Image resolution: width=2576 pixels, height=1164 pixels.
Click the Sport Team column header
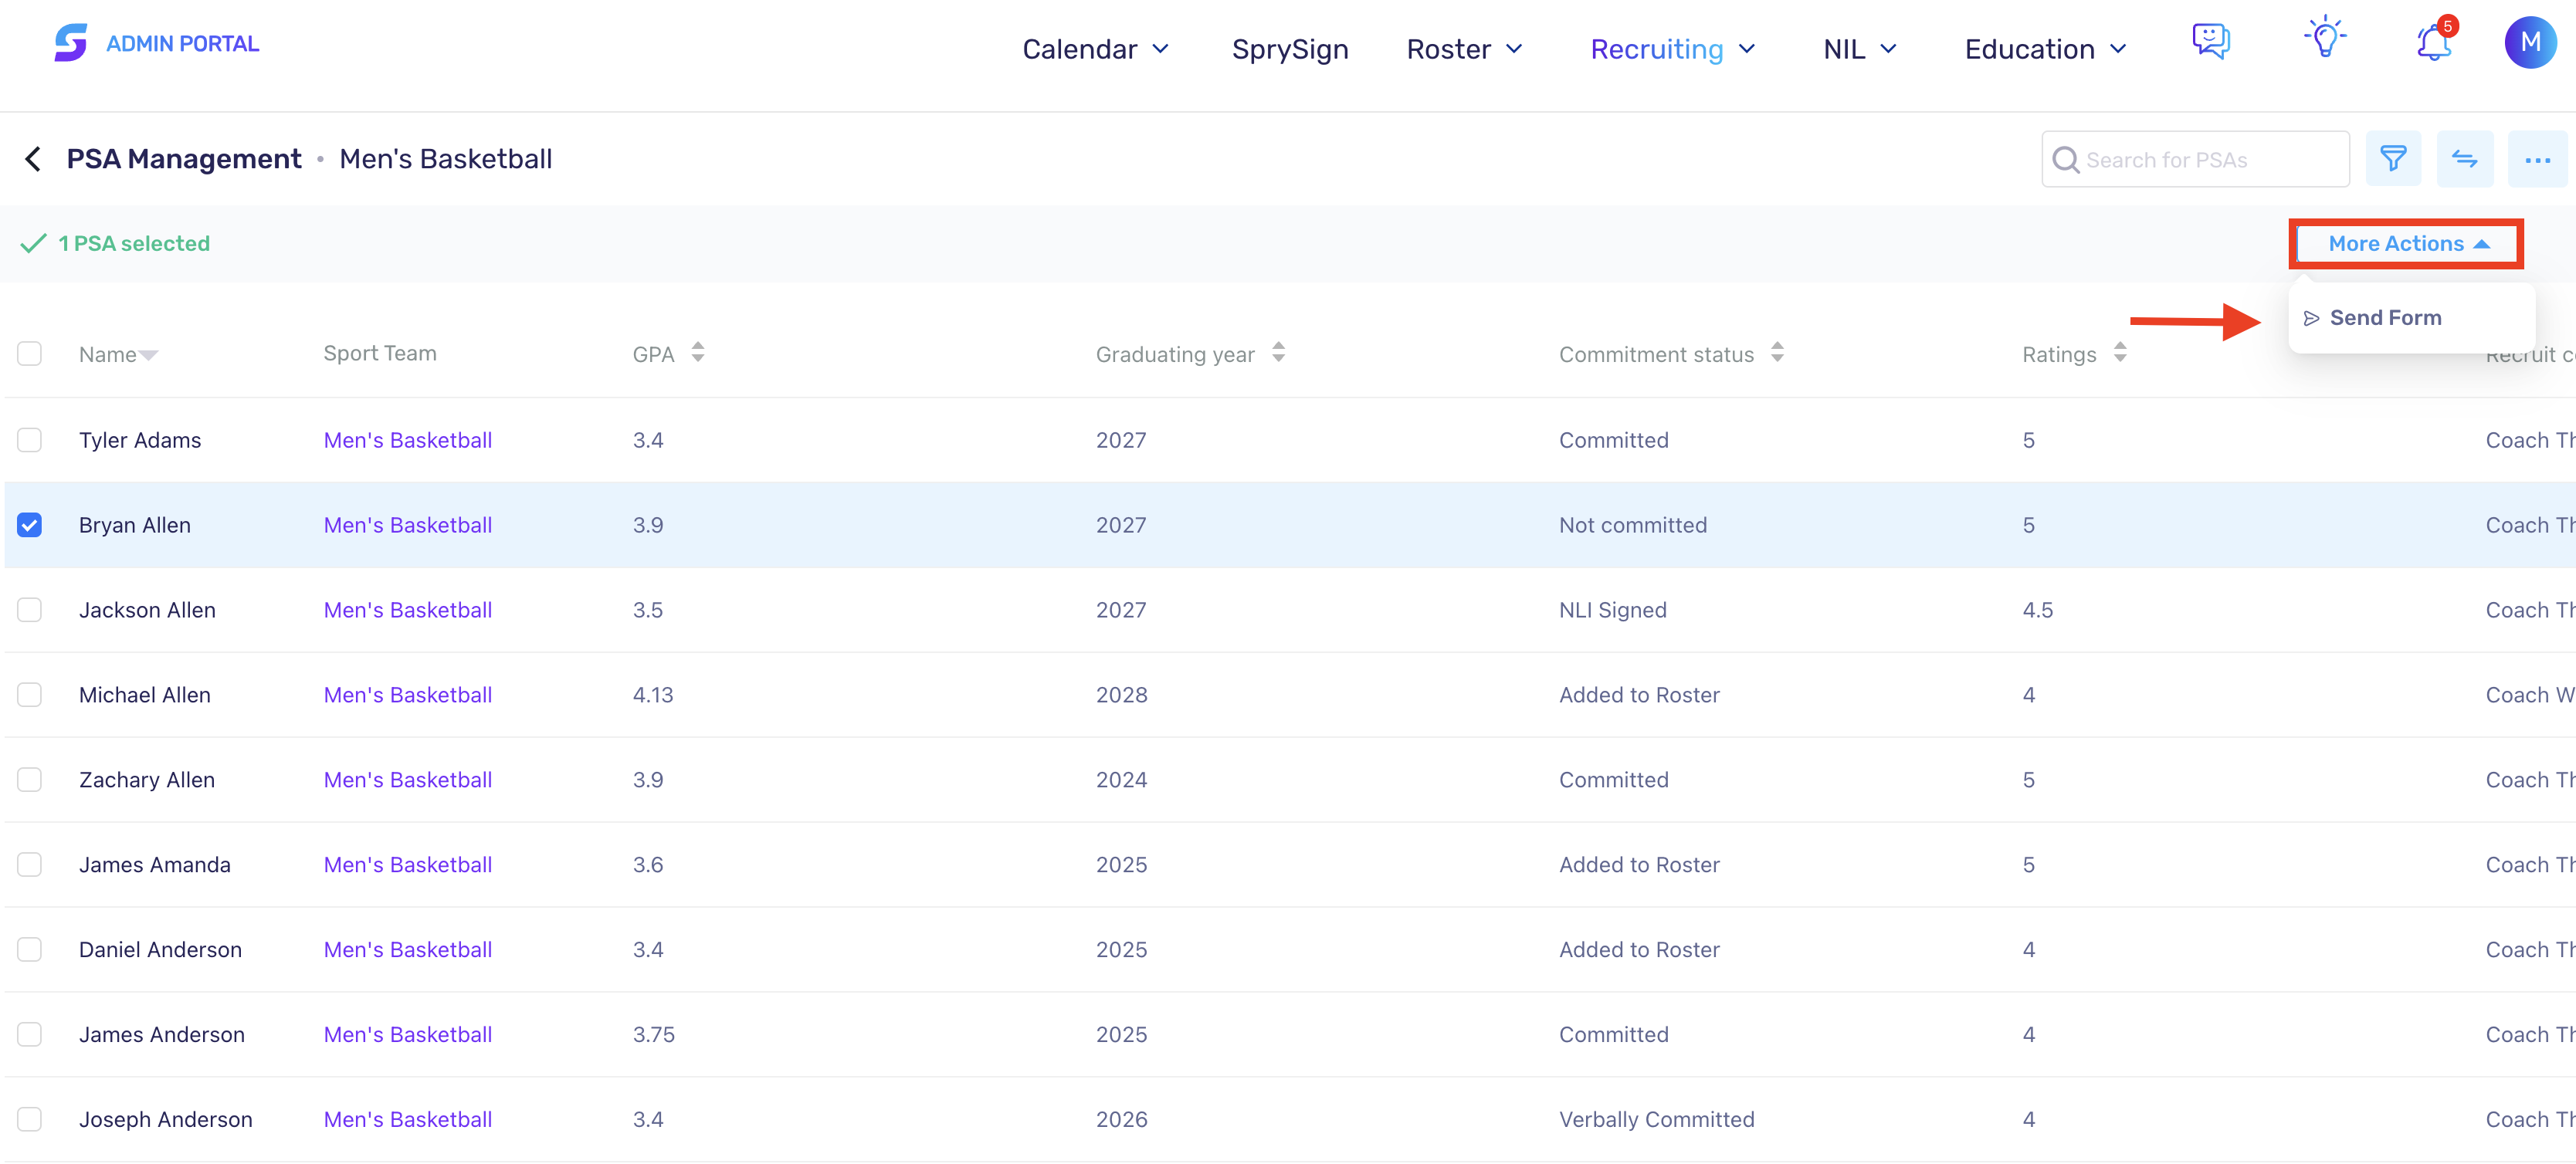(x=380, y=353)
